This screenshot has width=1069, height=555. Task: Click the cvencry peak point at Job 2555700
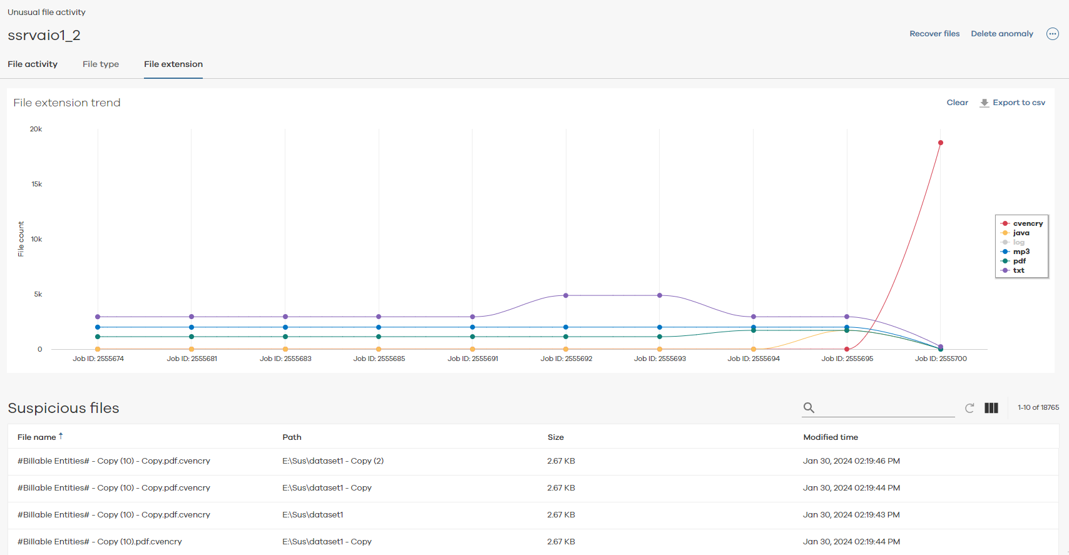coord(940,143)
